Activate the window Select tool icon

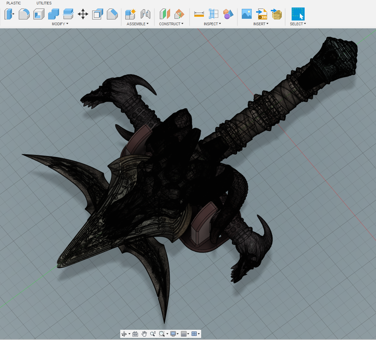[298, 14]
